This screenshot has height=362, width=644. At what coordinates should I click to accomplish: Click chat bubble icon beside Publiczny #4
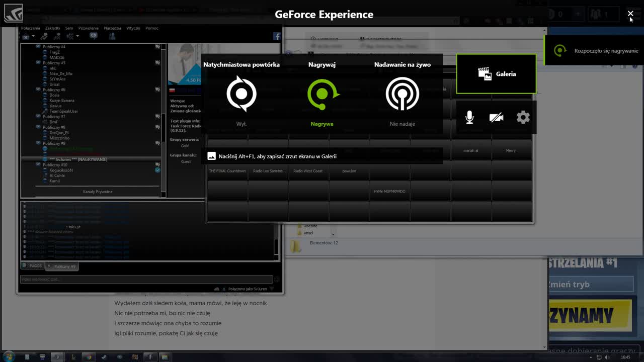pos(157,47)
